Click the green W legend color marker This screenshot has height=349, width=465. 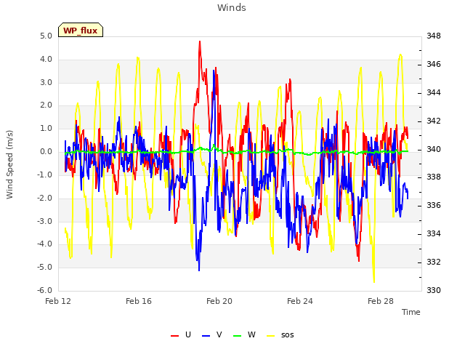coord(238,336)
